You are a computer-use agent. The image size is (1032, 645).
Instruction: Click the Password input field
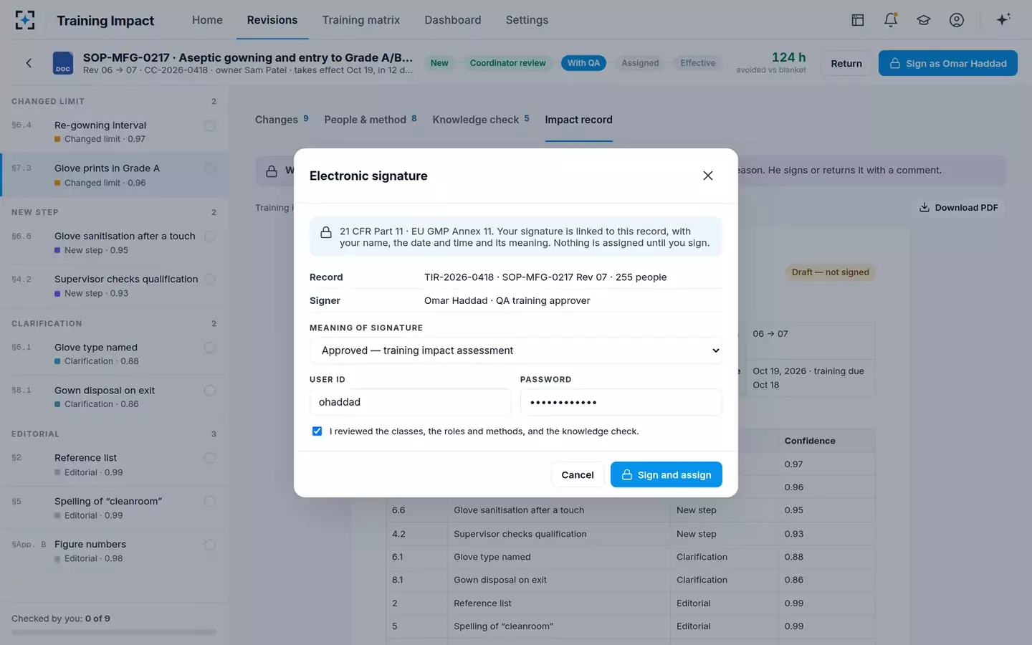(621, 402)
